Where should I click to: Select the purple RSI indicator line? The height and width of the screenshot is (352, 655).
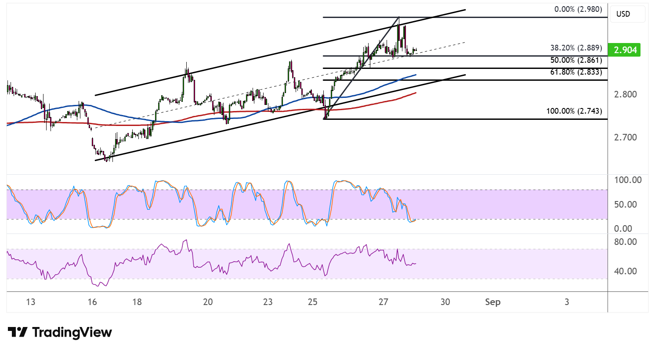point(211,263)
